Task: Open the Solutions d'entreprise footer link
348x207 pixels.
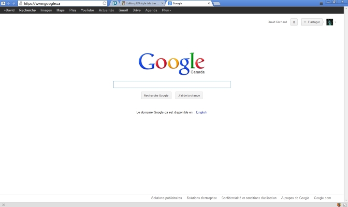Action: pyautogui.click(x=202, y=198)
